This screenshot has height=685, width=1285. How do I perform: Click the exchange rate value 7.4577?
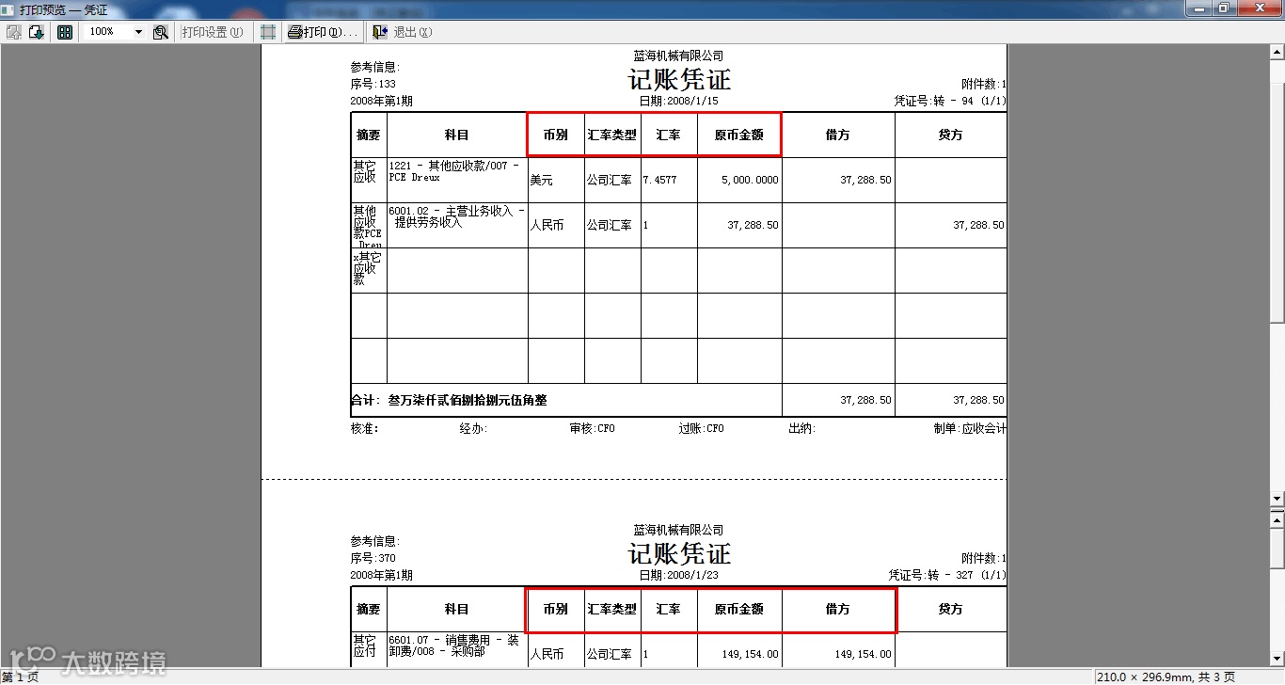pyautogui.click(x=659, y=180)
